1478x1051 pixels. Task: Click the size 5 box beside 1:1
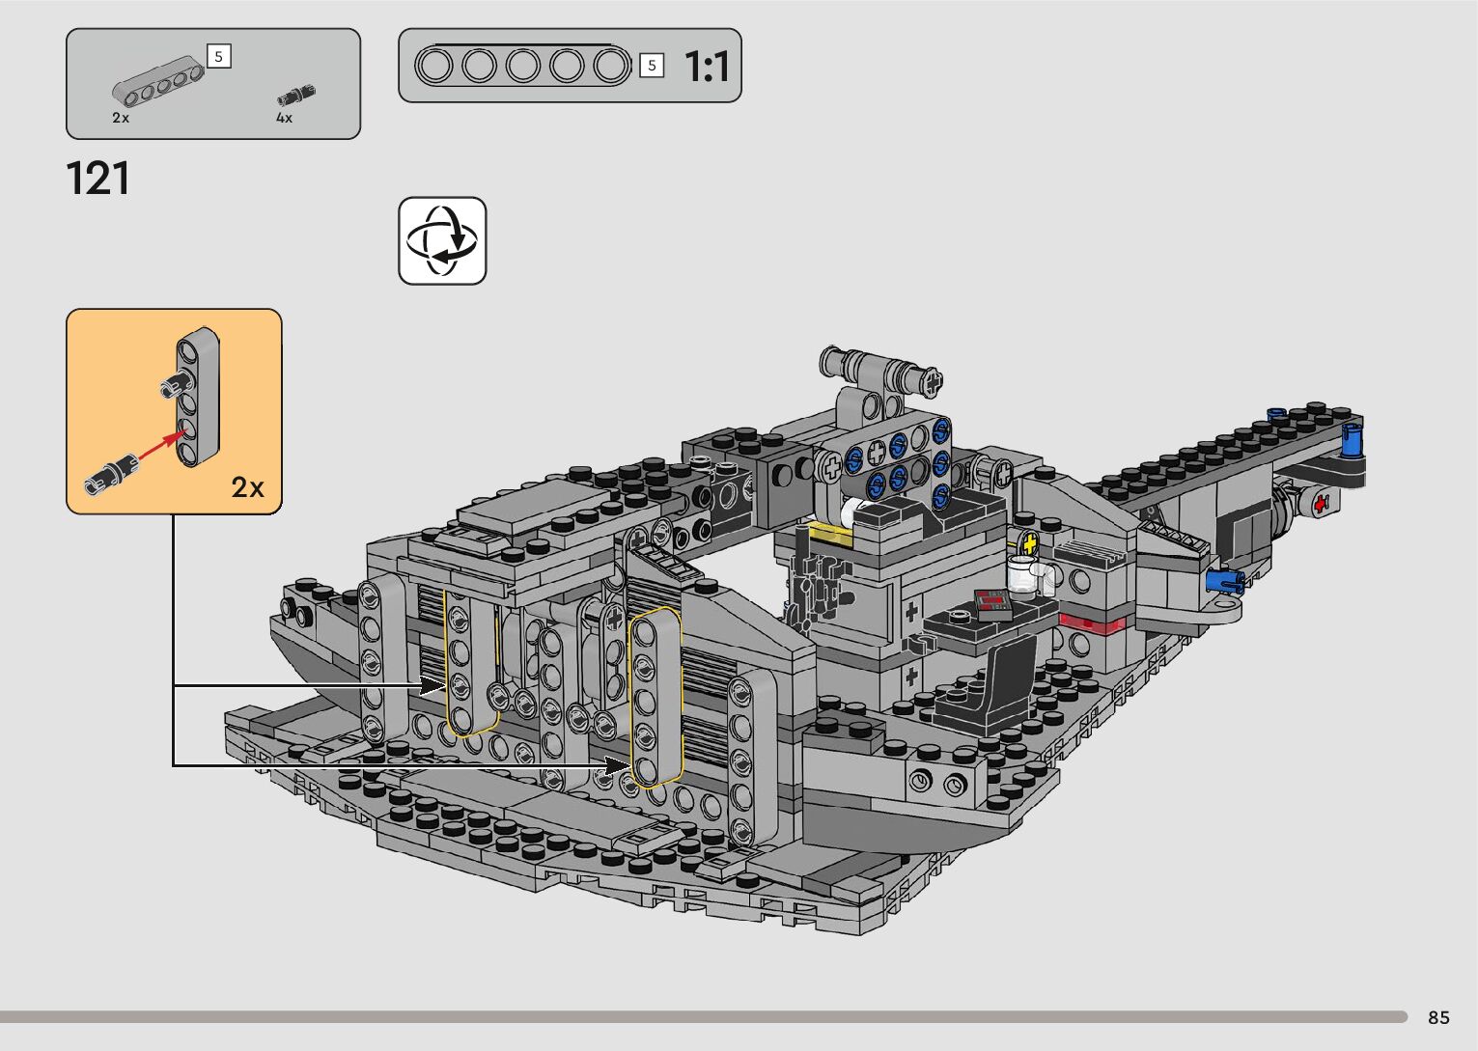[x=652, y=66]
